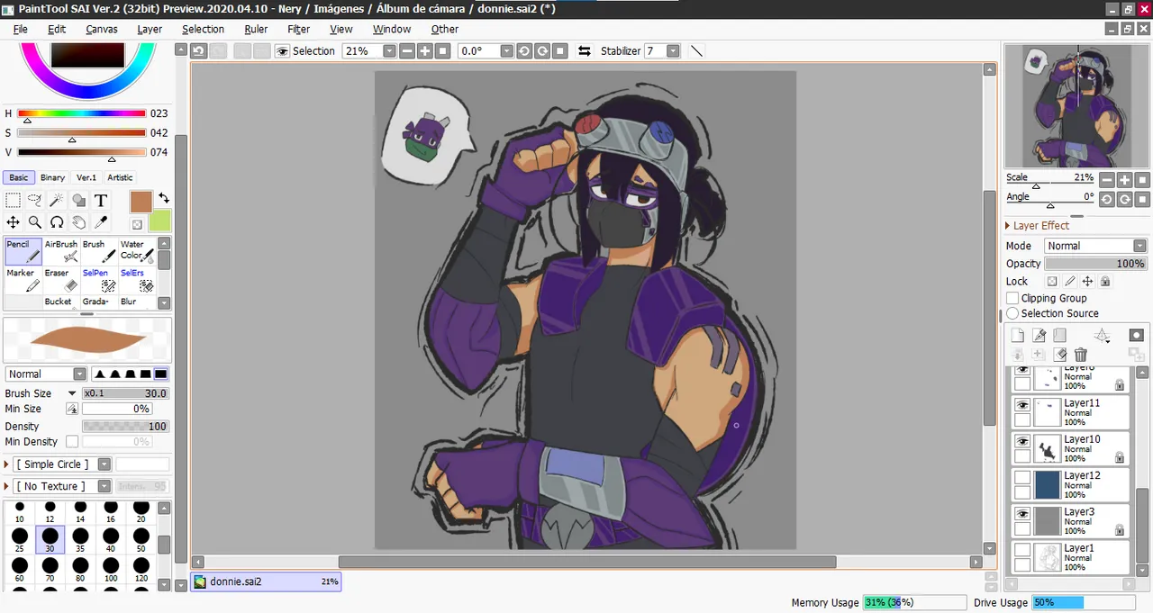Choose the Marker tool
This screenshot has height=613, width=1153.
[x=23, y=280]
